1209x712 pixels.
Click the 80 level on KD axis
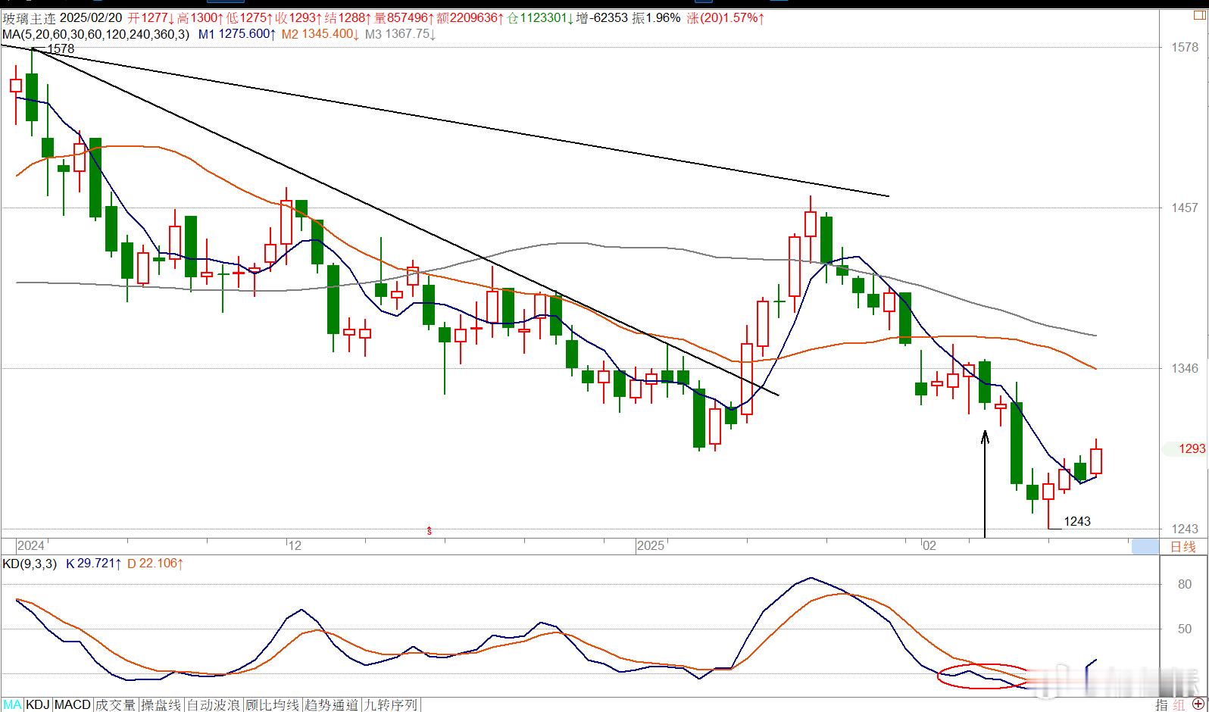1185,584
